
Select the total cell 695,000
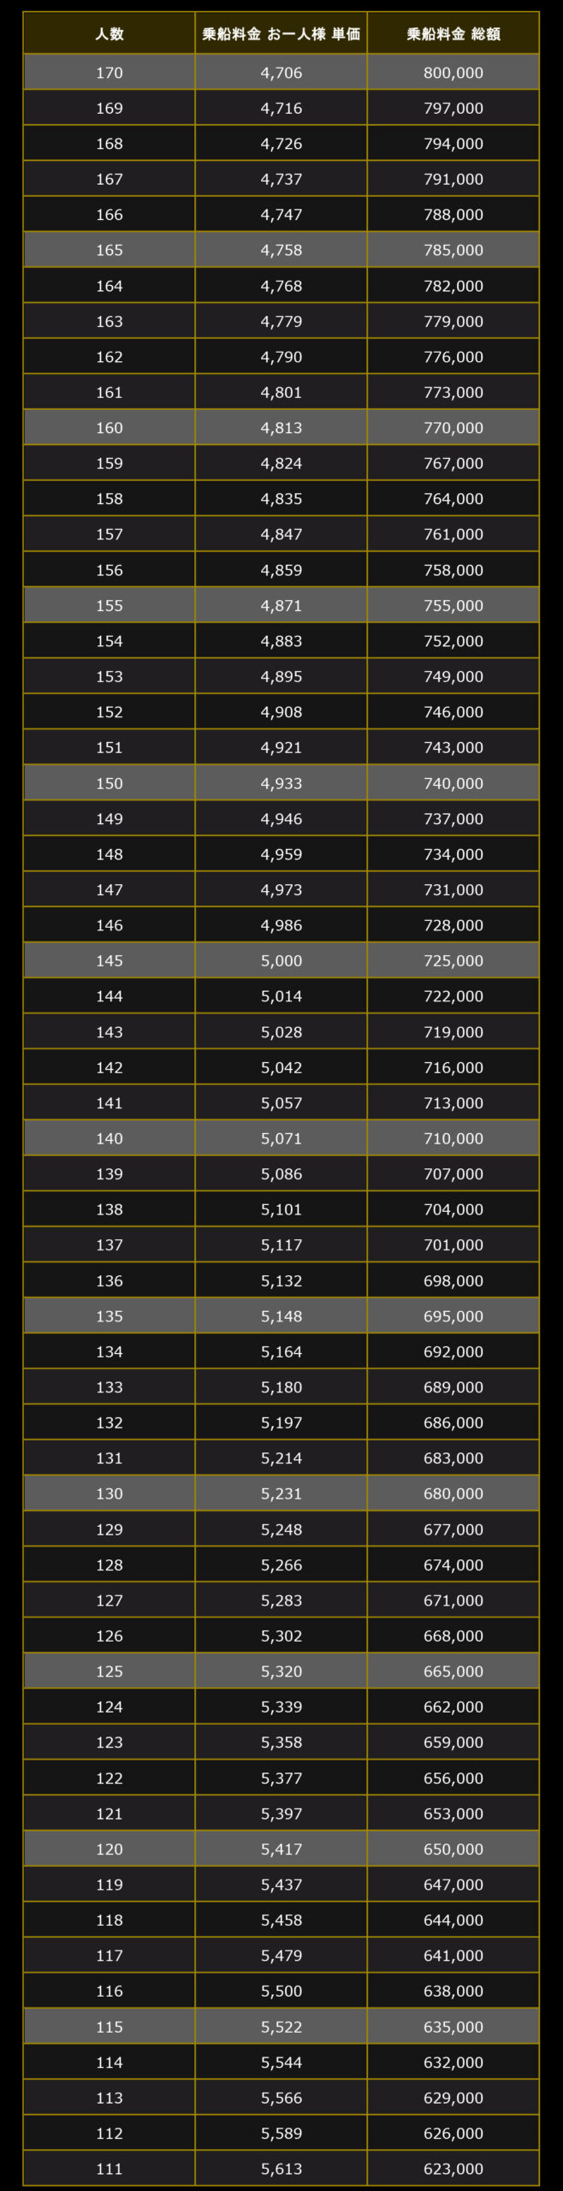(x=453, y=1315)
